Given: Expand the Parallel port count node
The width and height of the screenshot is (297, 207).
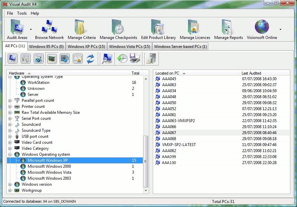Looking at the screenshot, I should pos(10,101).
